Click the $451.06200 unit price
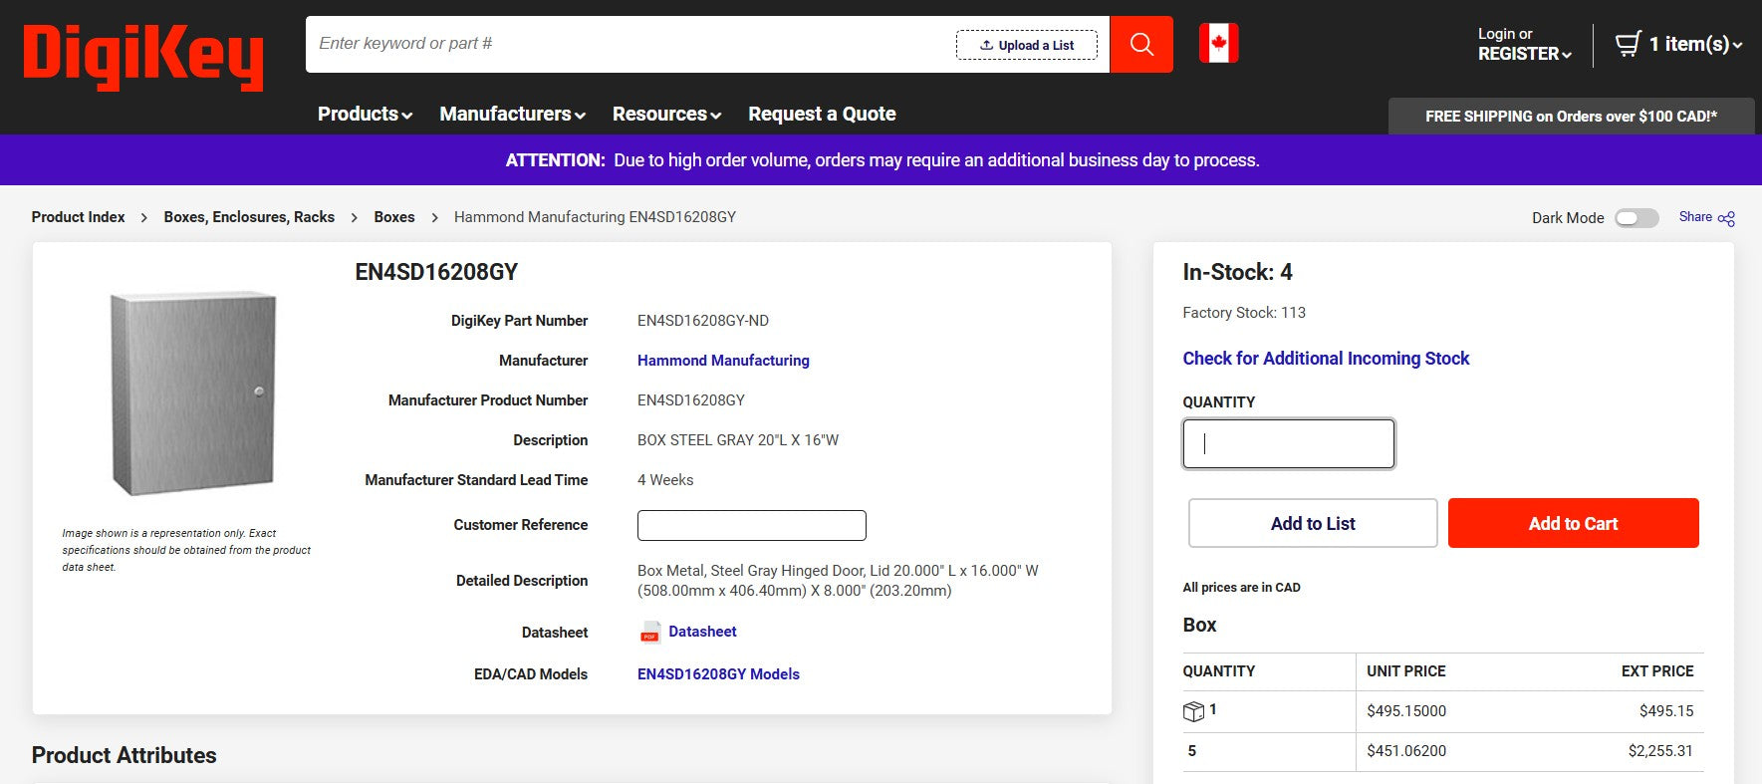 pyautogui.click(x=1406, y=751)
